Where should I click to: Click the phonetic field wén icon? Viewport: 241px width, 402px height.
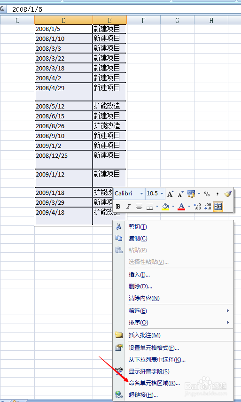tap(119, 371)
